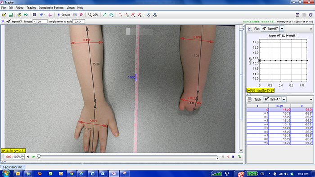Toggle the show velocity vectors icon

click(x=133, y=15)
